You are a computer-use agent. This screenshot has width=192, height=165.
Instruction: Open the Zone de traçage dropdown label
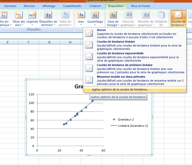[x=113, y=23]
